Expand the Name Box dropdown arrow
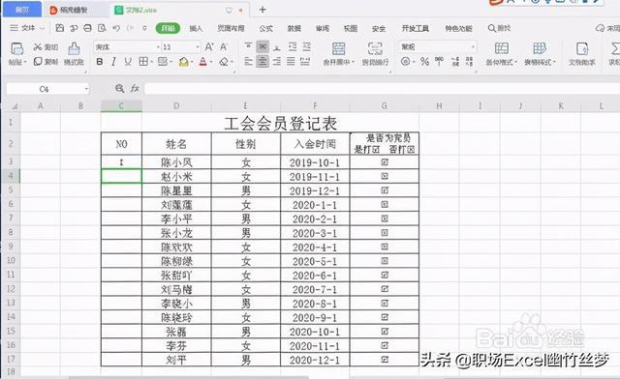Screen dimensions: 620x379 pos(86,89)
